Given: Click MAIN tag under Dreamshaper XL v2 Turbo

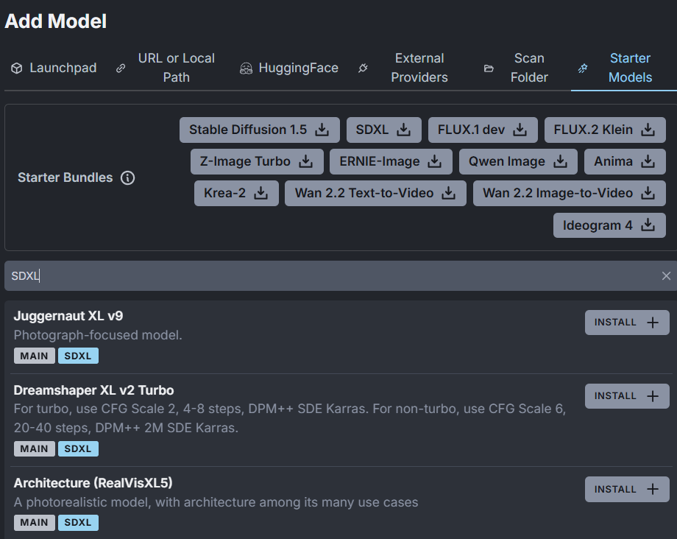Looking at the screenshot, I should (x=34, y=448).
